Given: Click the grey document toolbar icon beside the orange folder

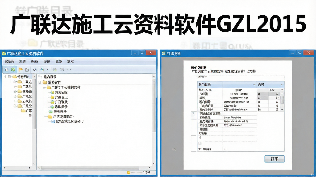Looking at the screenshot, I should pos(27,69).
